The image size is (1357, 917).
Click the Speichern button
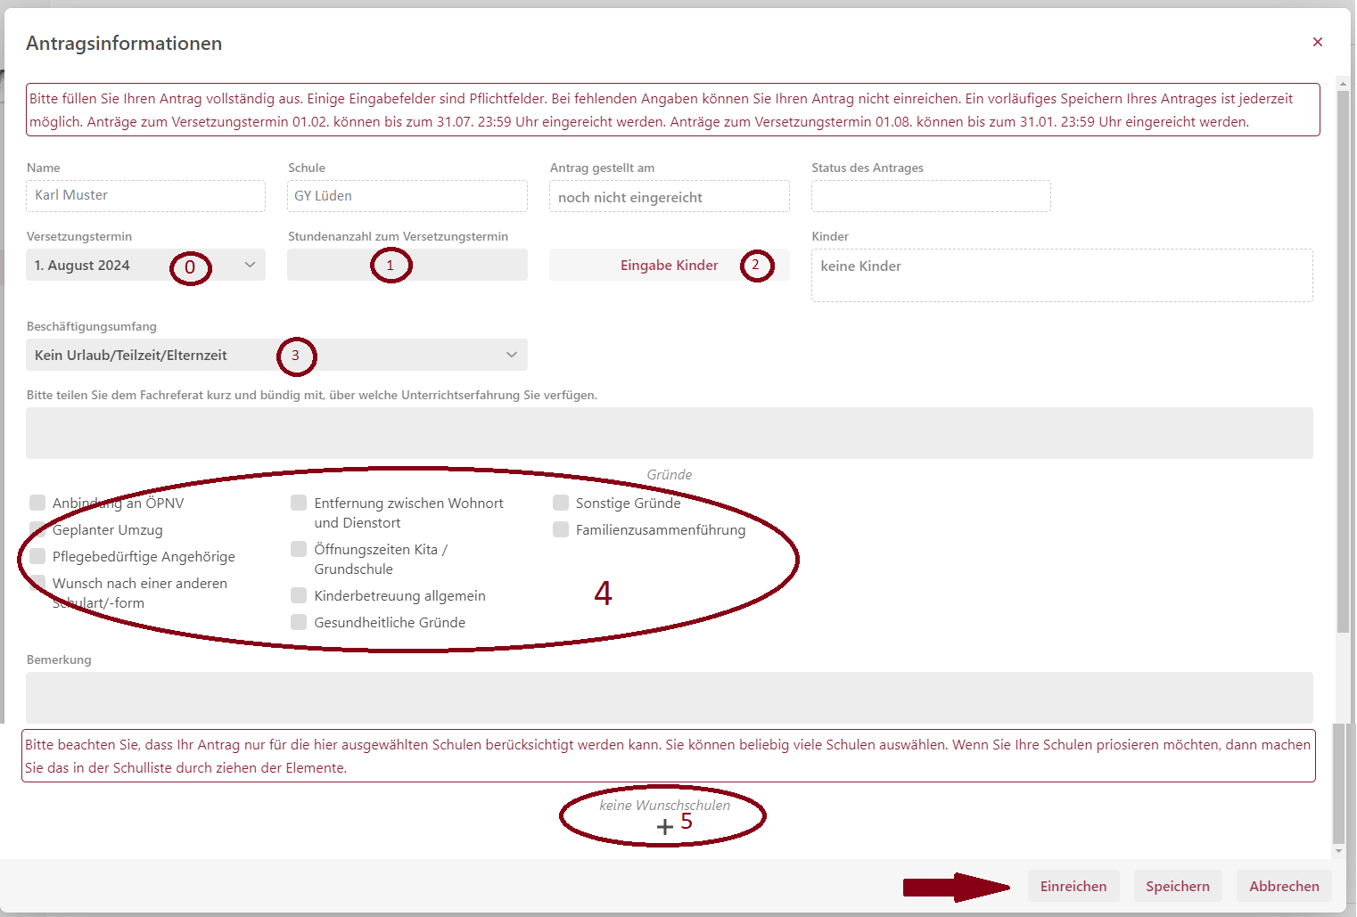pyautogui.click(x=1177, y=886)
